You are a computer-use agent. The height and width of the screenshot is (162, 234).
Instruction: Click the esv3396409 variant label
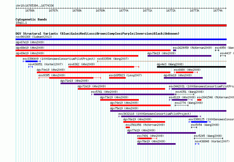coord(59,59)
